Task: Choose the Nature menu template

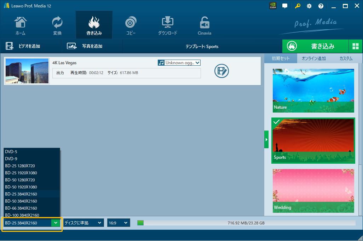Action: (x=313, y=90)
